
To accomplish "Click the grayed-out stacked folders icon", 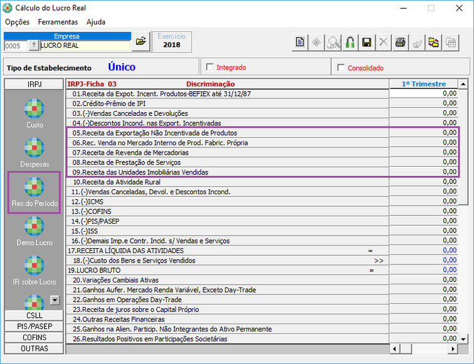I will (x=450, y=42).
